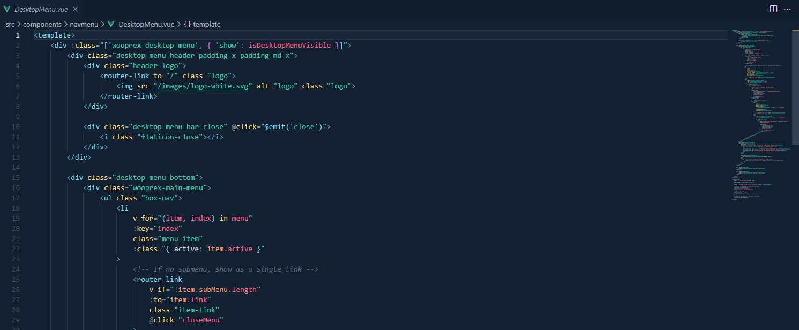Viewport: 799px width, 330px height.
Task: Click the curly braces icon beside template
Action: coord(187,24)
